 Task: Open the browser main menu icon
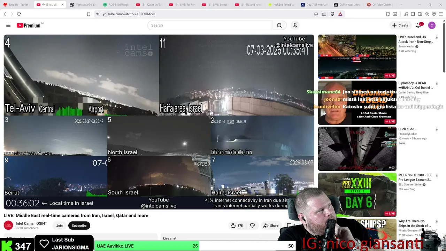pyautogui.click(x=441, y=14)
